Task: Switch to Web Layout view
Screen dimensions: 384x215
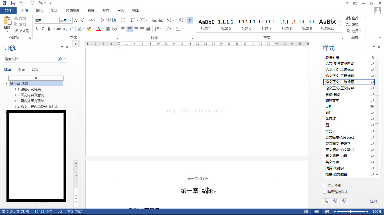Action: (327, 212)
